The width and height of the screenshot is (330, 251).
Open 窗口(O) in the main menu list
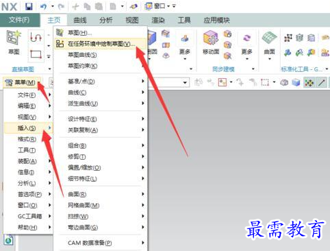(28, 205)
